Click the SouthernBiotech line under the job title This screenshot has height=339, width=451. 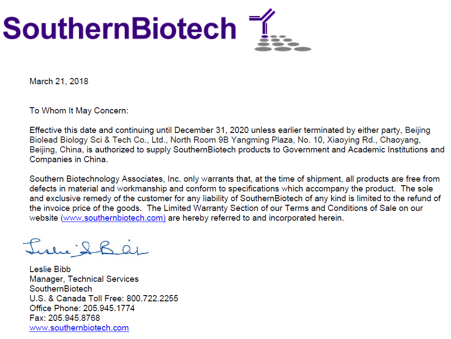[x=61, y=288]
